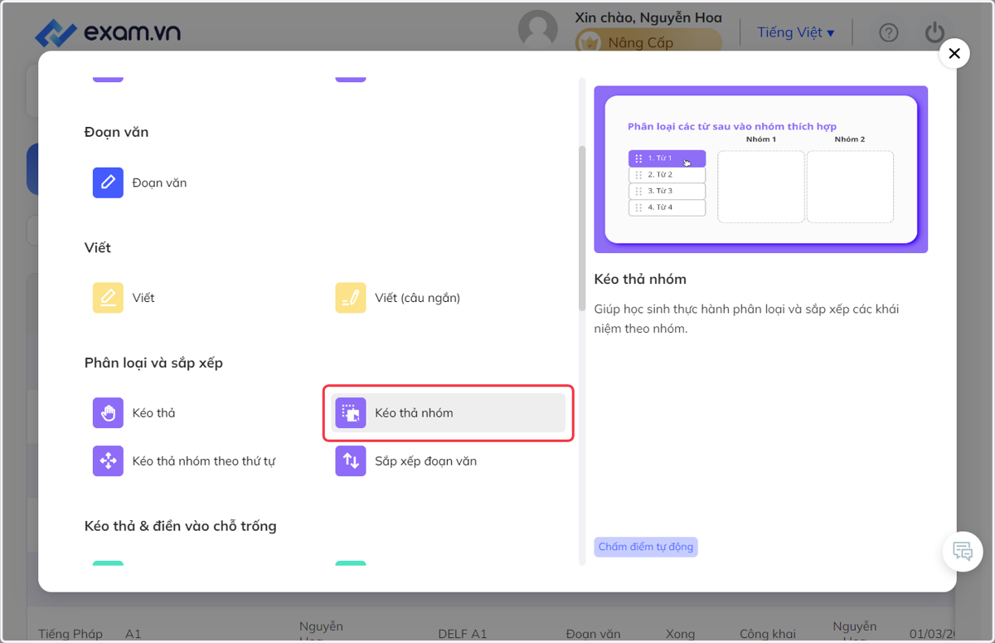Pick the Sắp xếp đoạn văn arrows icon

pos(351,460)
